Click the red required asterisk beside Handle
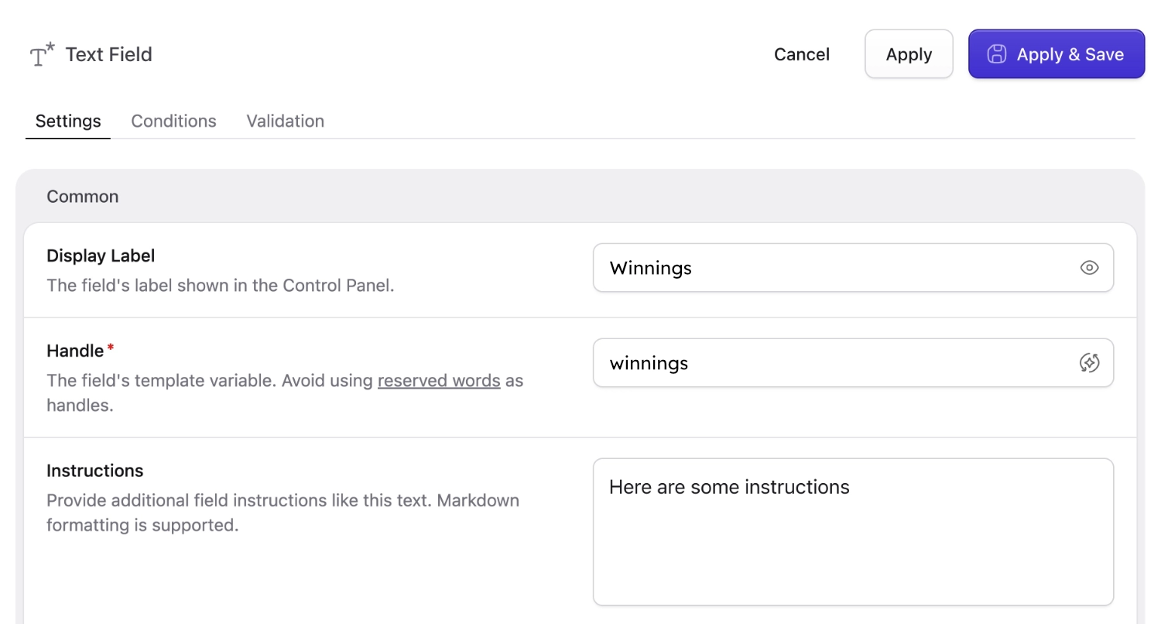 (x=111, y=348)
